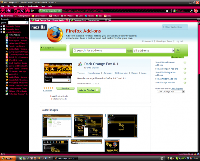Open the Tools menu

[43, 6]
